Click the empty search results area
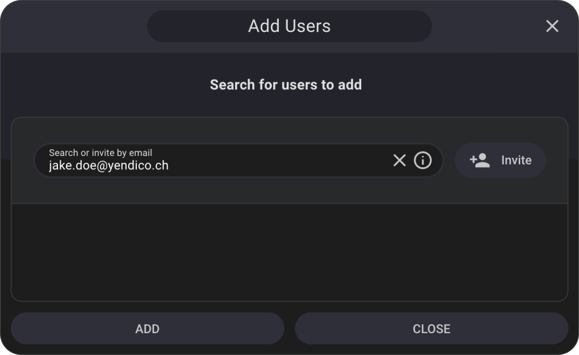The width and height of the screenshot is (579, 355). click(x=289, y=252)
